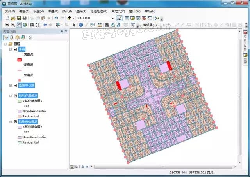Click the Identify info tool
Viewport: 250px width, 177px height.
pyautogui.click(x=81, y=25)
